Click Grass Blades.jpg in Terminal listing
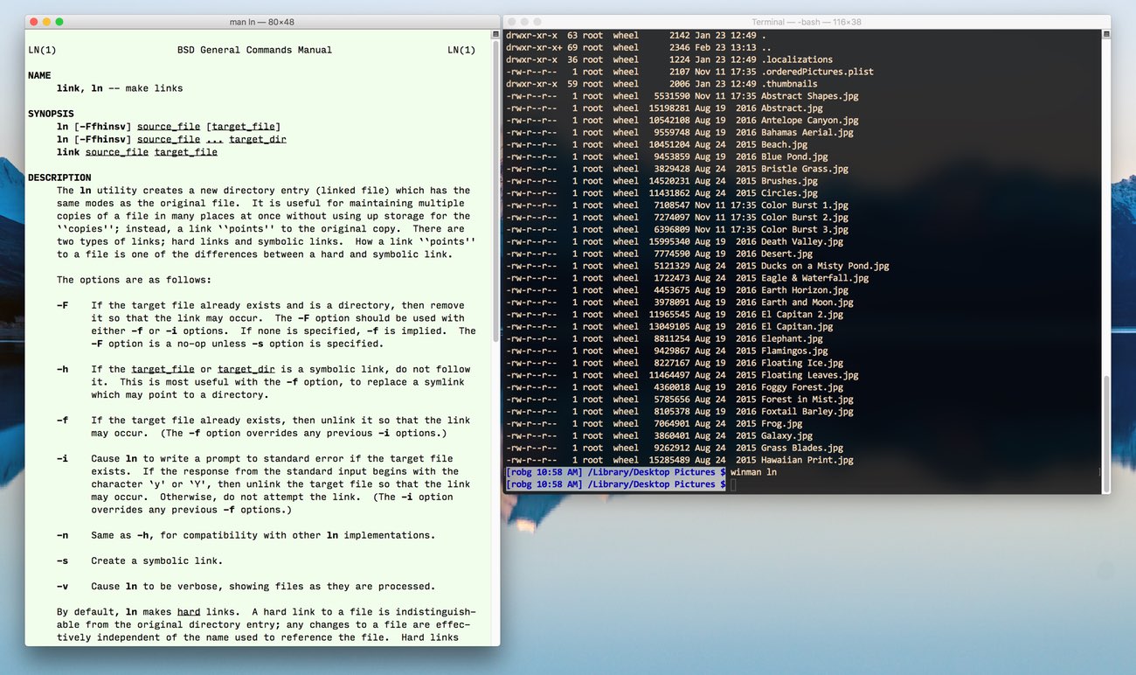Image resolution: width=1136 pixels, height=675 pixels. (802, 448)
